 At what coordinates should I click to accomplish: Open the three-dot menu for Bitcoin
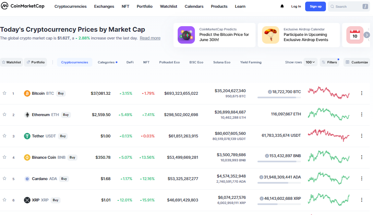(x=362, y=93)
